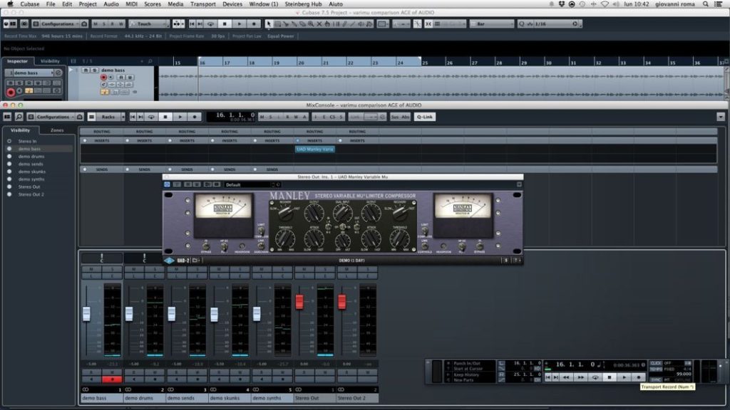
Task: Open the Transport menu in the menu bar
Action: [203, 4]
